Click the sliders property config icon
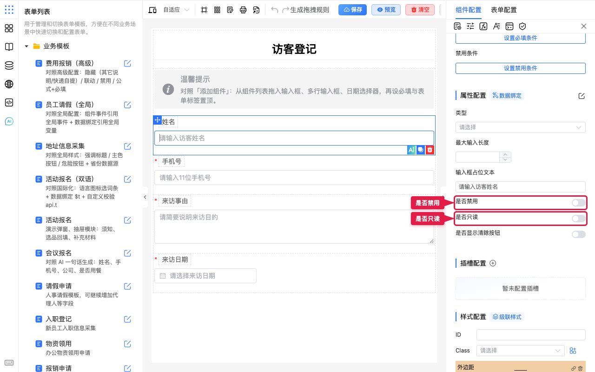The width and height of the screenshot is (595, 372). click(470, 27)
